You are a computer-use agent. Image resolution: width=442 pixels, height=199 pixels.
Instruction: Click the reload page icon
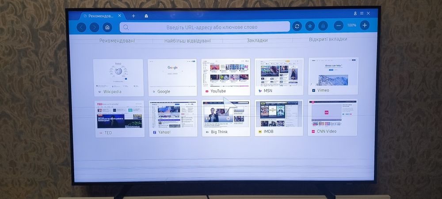coord(297,26)
